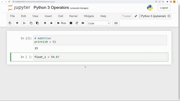Copy selected cells icon
Image resolution: width=180 pixels, height=101 pixels.
(31, 23)
